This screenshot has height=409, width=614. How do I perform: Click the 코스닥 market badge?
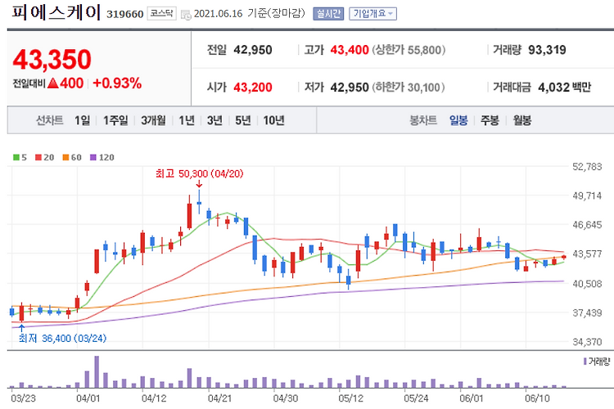coord(162,14)
